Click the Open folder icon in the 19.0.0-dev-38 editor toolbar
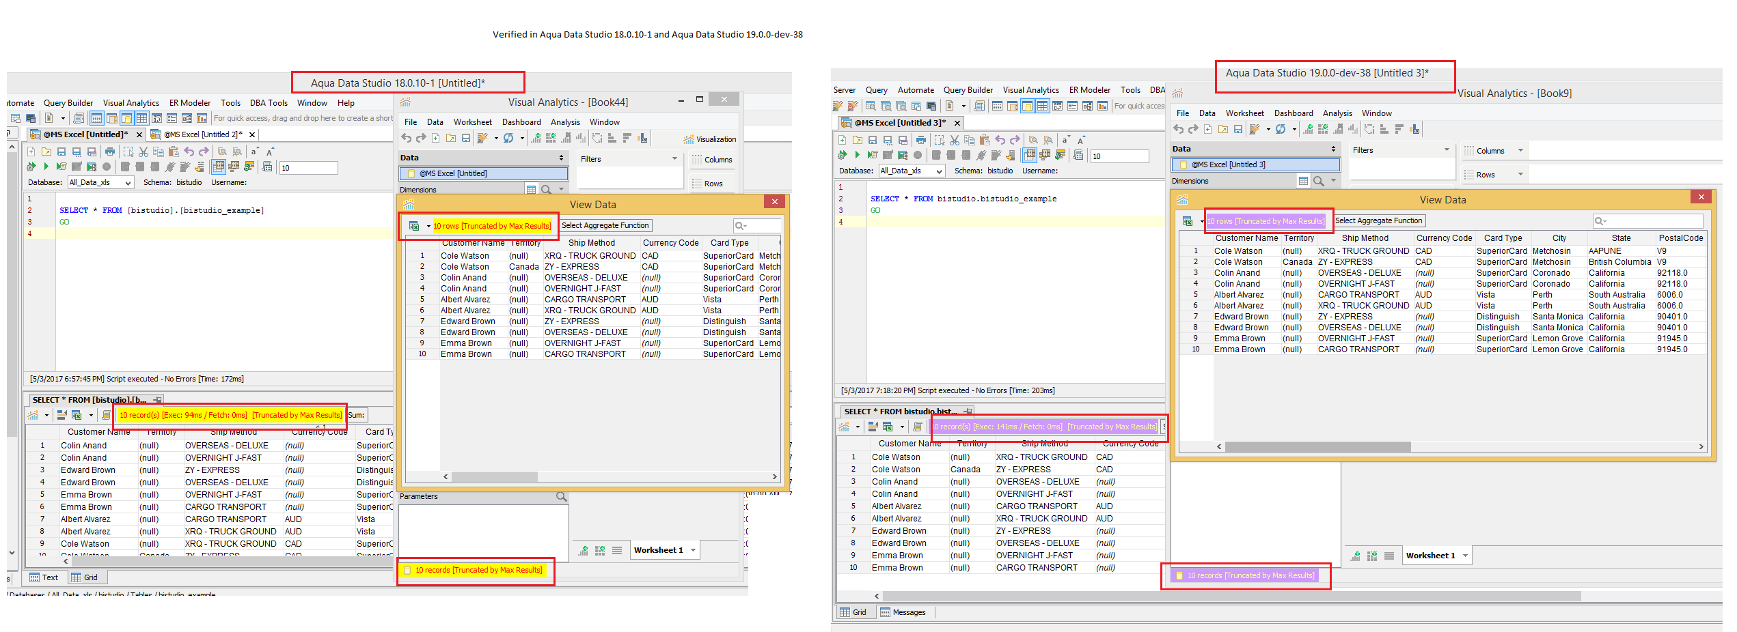 coord(858,140)
